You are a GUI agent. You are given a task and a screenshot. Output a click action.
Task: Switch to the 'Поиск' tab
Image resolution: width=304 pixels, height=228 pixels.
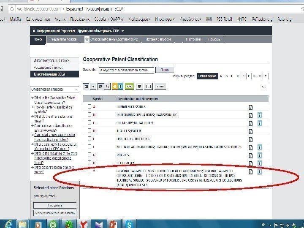coord(38,40)
